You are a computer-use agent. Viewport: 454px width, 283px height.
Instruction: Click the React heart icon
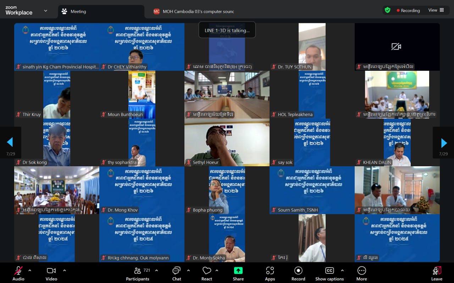pos(207,271)
